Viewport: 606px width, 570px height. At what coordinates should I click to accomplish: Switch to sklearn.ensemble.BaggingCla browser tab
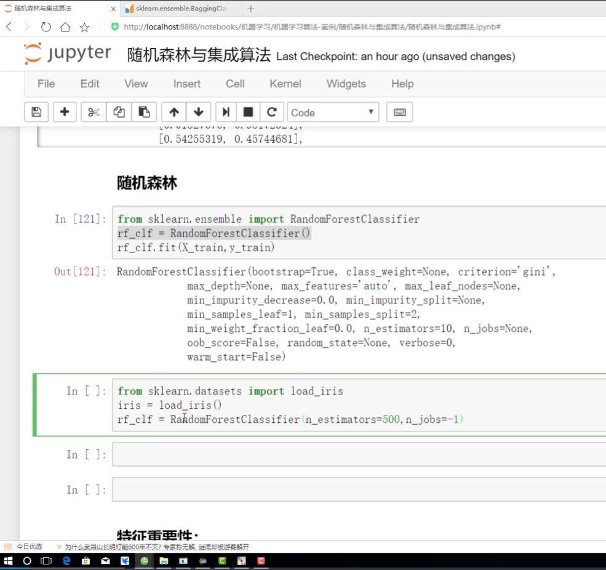pyautogui.click(x=181, y=9)
